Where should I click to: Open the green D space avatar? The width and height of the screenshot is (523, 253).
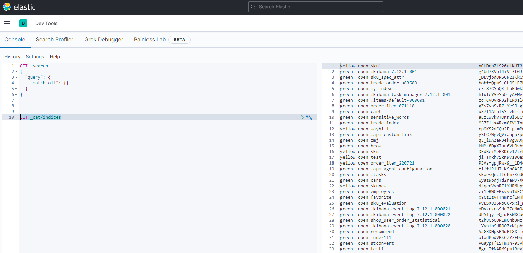click(x=23, y=23)
